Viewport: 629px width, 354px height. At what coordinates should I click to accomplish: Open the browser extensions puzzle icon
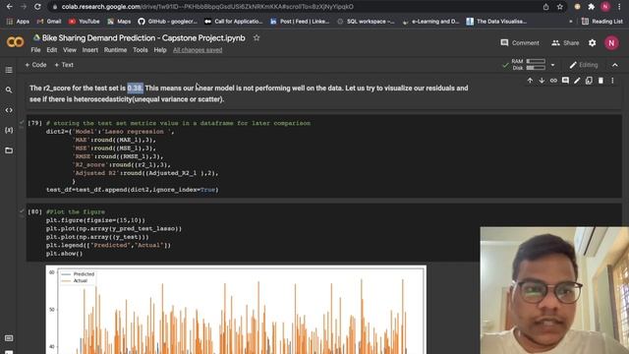coord(591,7)
